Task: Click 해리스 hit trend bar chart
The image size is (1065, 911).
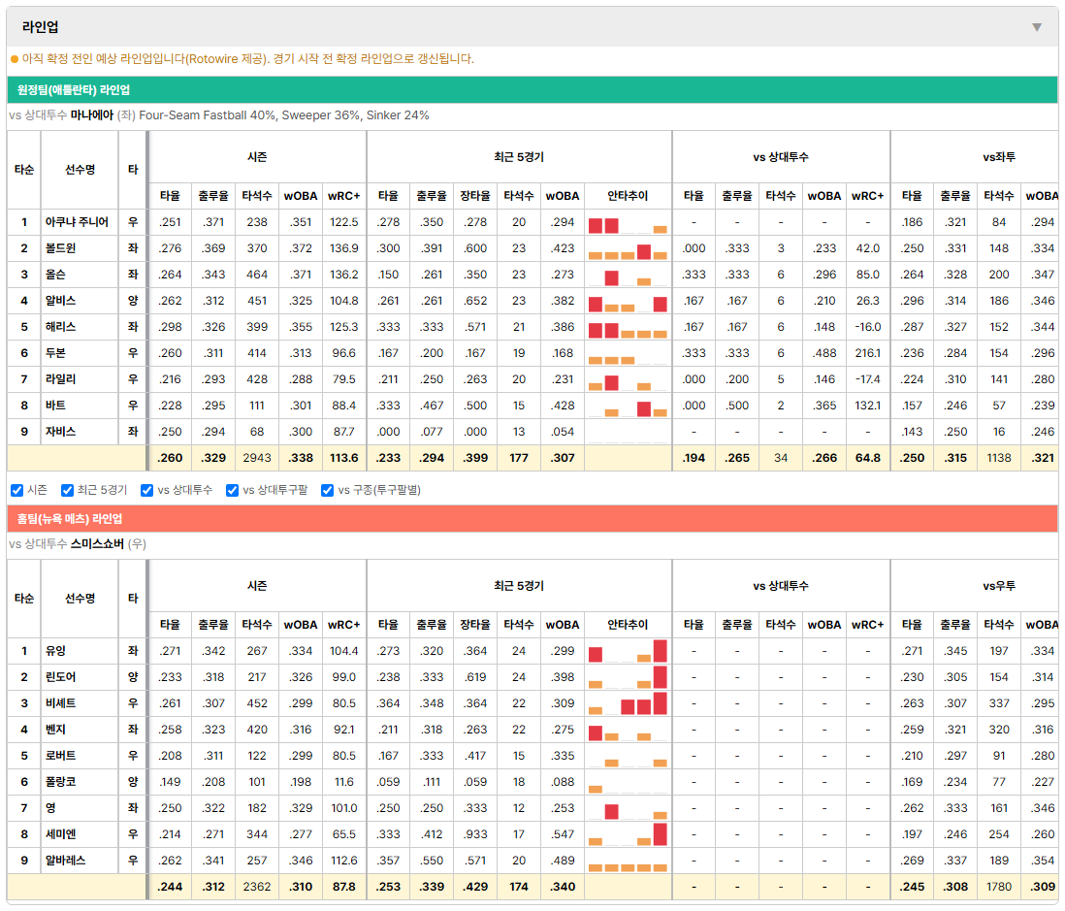Action: [628, 328]
